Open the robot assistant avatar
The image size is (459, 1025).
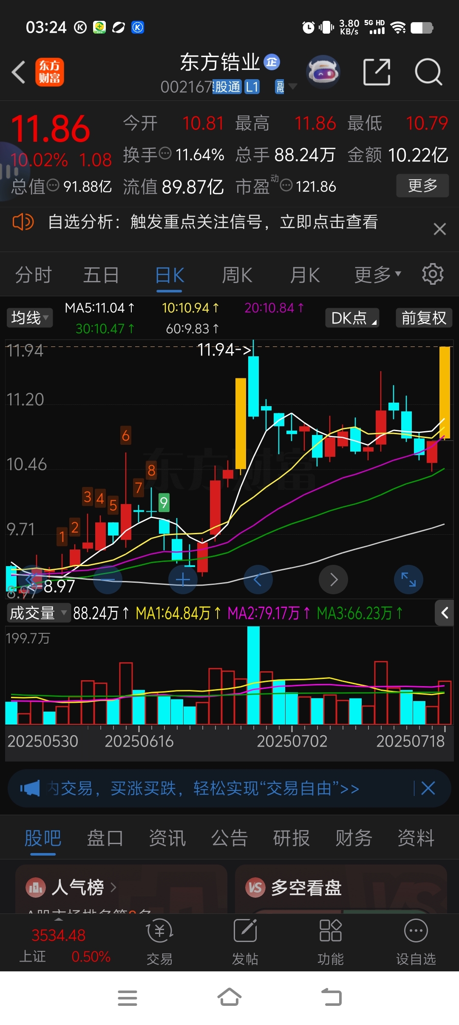323,72
